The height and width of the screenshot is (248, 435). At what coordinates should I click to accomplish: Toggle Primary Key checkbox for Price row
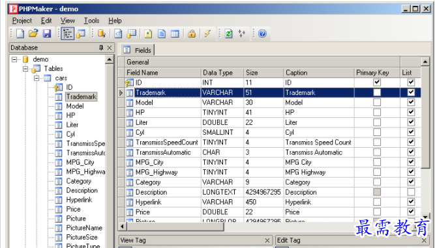(377, 212)
